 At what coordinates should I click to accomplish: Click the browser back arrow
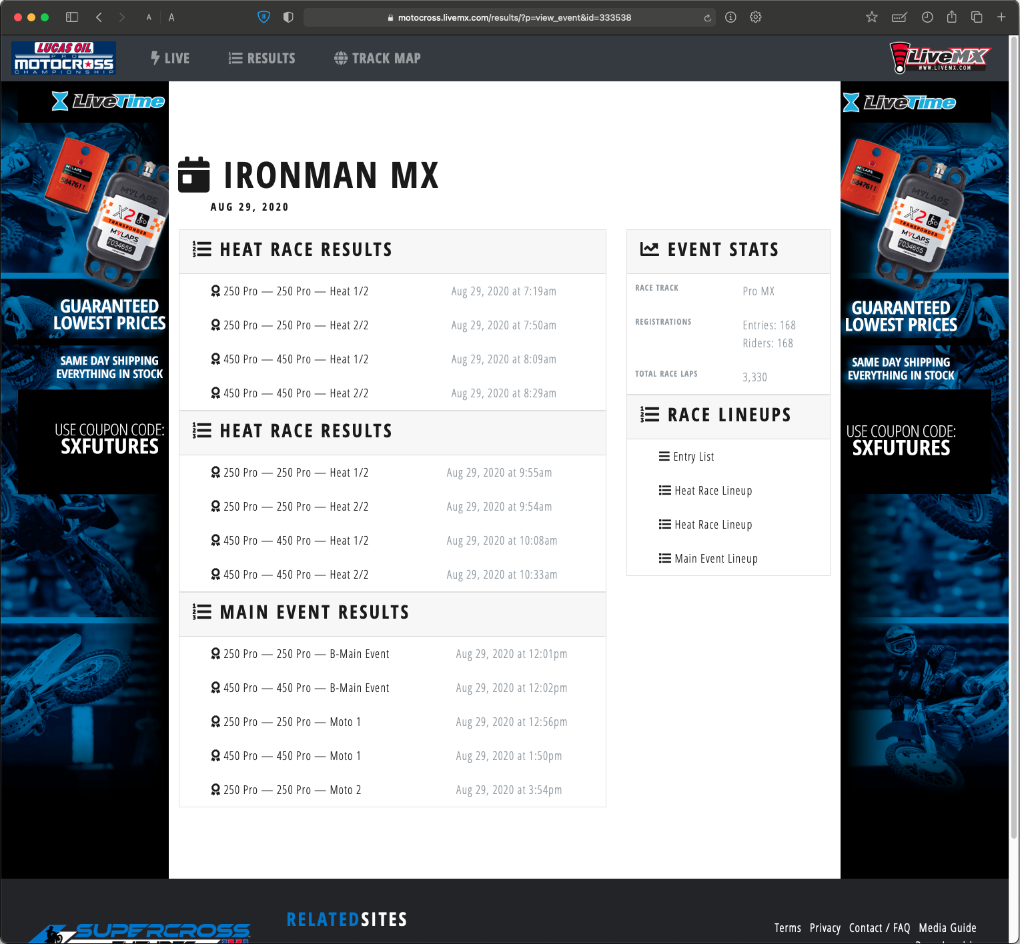pyautogui.click(x=99, y=17)
